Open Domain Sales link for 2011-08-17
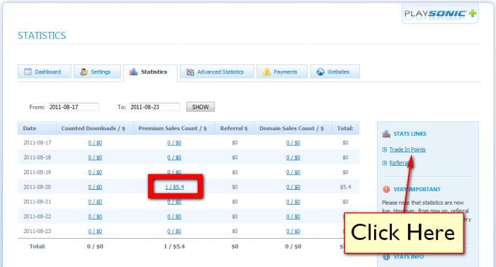Image resolution: width=496 pixels, height=267 pixels. pos(293,142)
